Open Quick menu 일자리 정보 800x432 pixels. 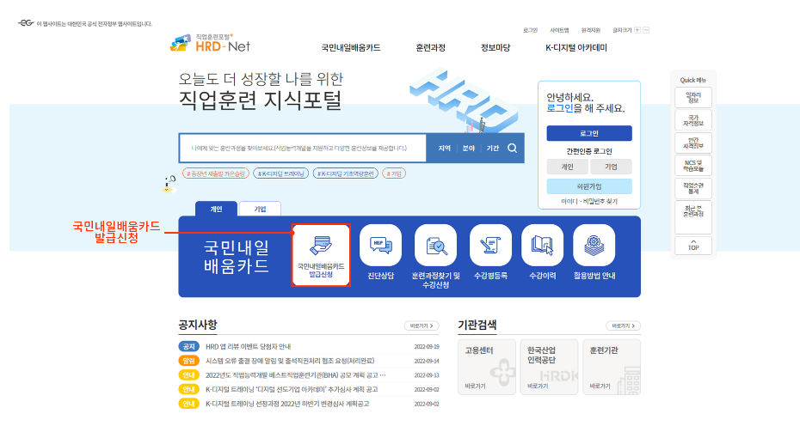692,97
